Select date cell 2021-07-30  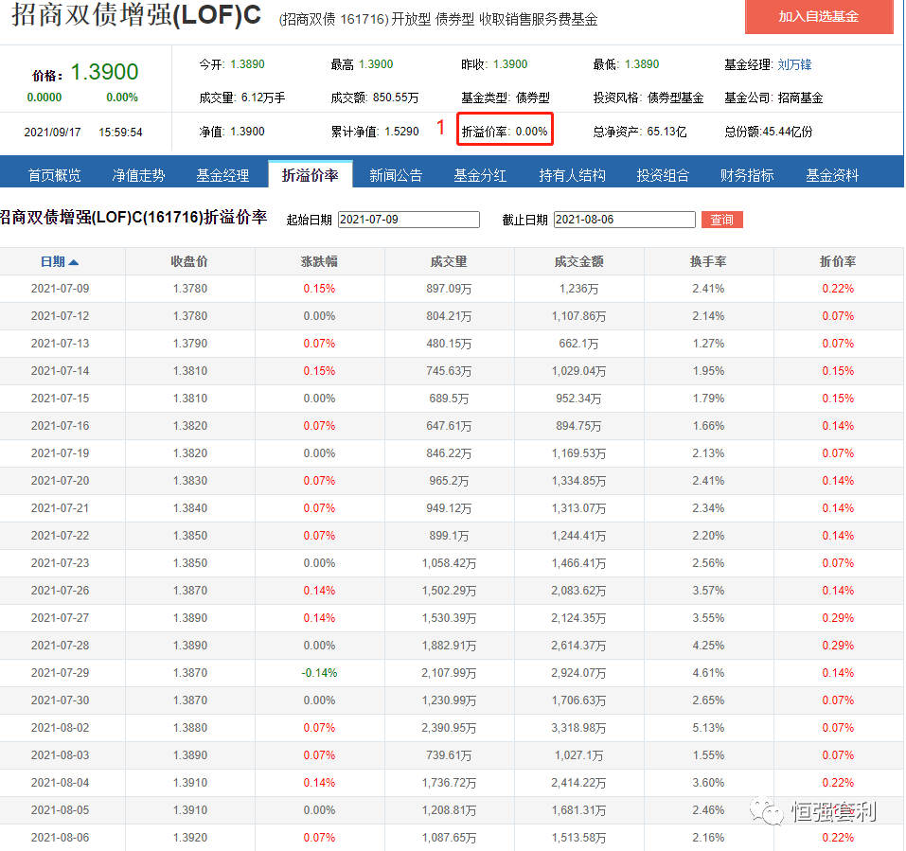tap(60, 700)
